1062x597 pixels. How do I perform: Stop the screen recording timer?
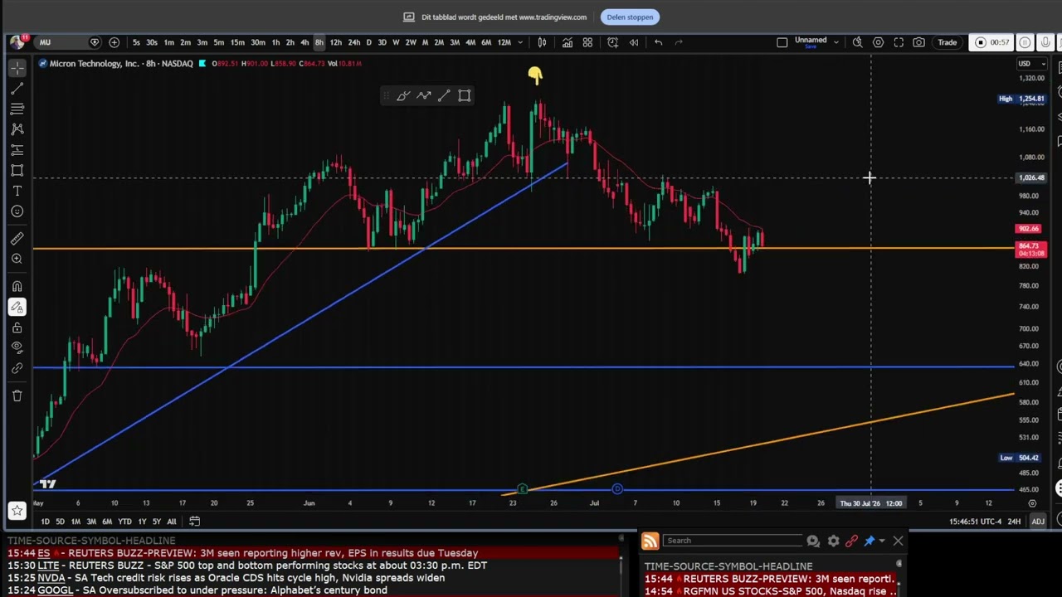click(x=981, y=42)
